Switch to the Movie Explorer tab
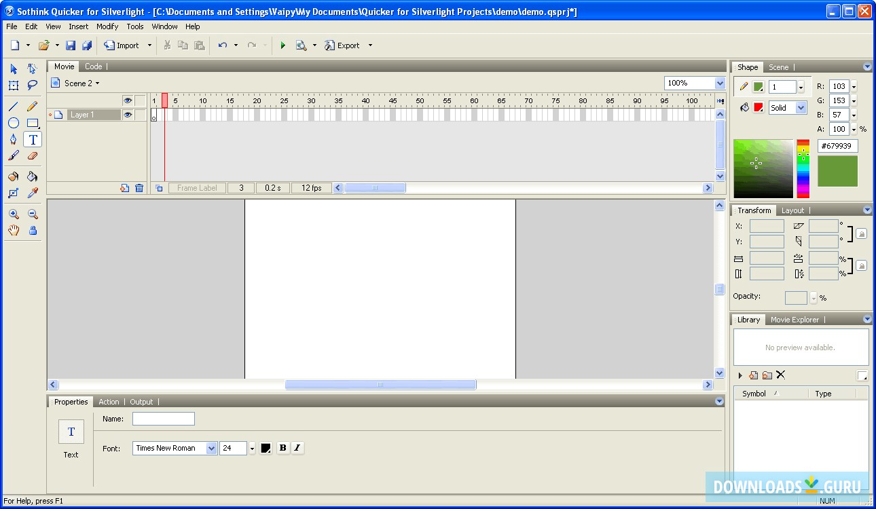Image resolution: width=876 pixels, height=509 pixels. [x=795, y=320]
